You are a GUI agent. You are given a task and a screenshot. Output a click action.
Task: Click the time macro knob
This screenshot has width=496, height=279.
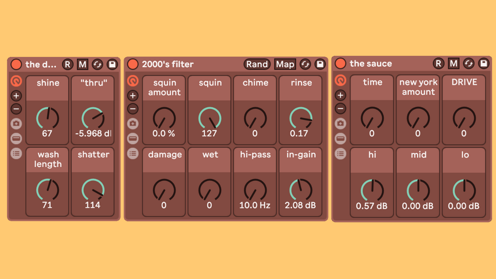(x=372, y=118)
